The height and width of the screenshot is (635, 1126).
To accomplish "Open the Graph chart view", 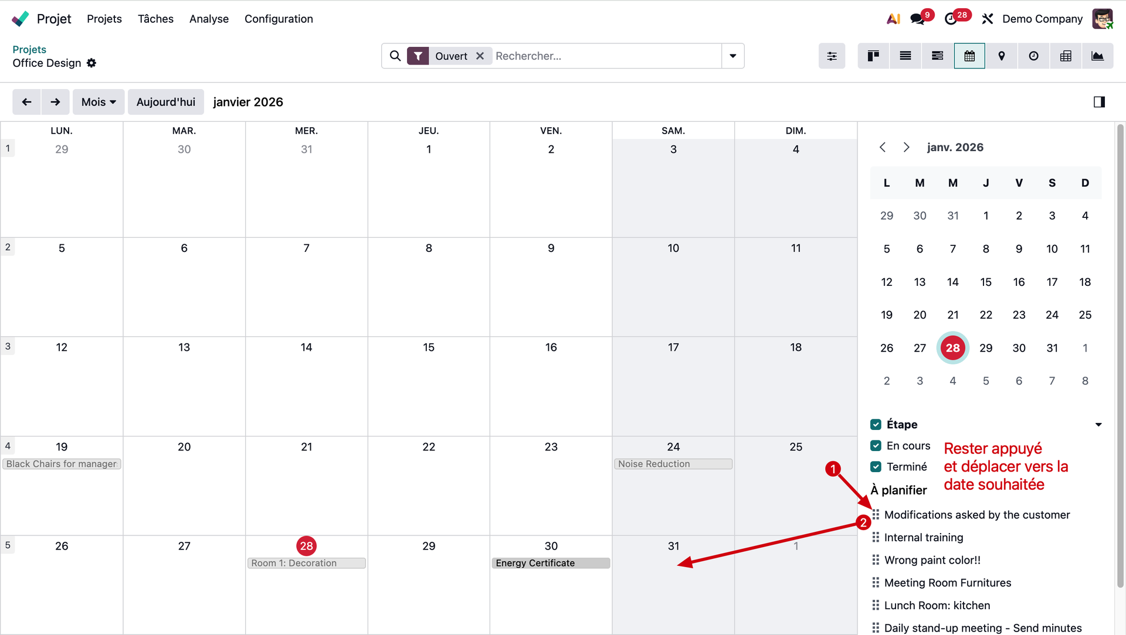I will tap(1097, 56).
